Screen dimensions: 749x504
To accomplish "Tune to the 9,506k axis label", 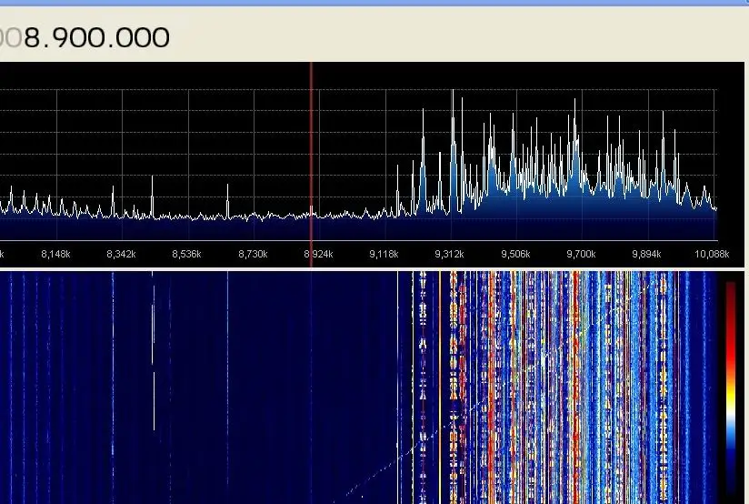I will 515,254.
